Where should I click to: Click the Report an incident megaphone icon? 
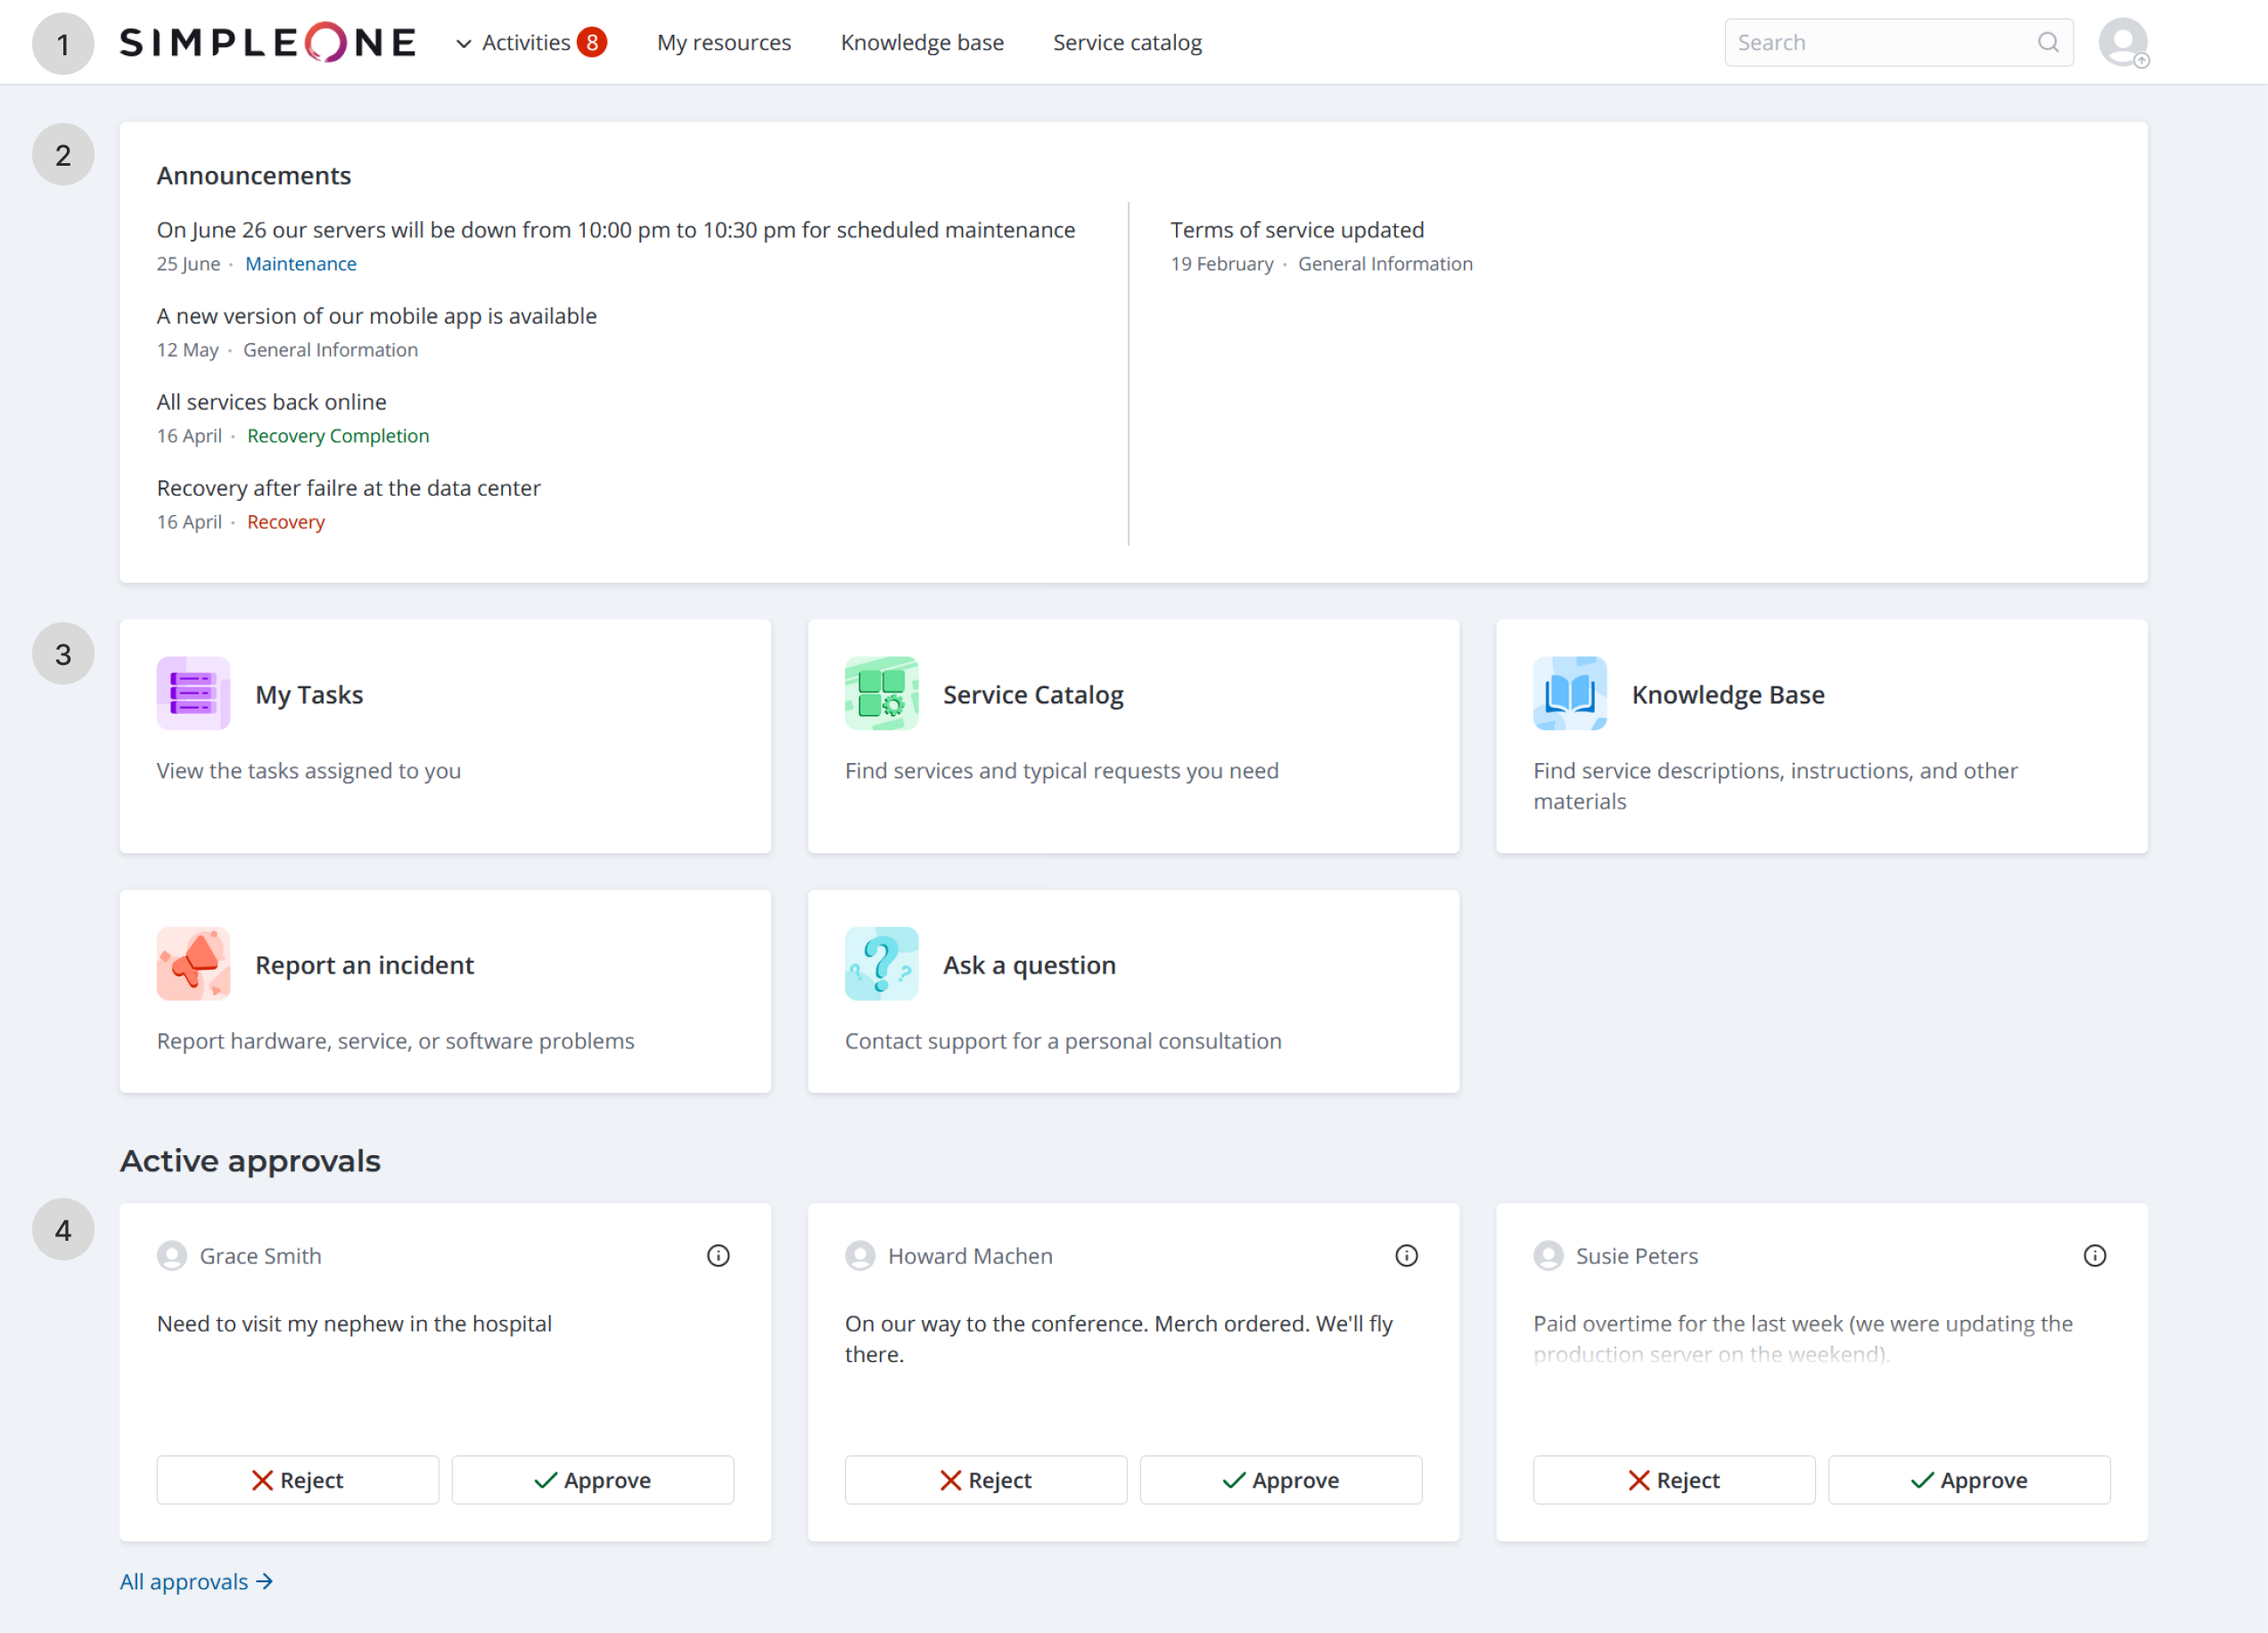click(193, 964)
